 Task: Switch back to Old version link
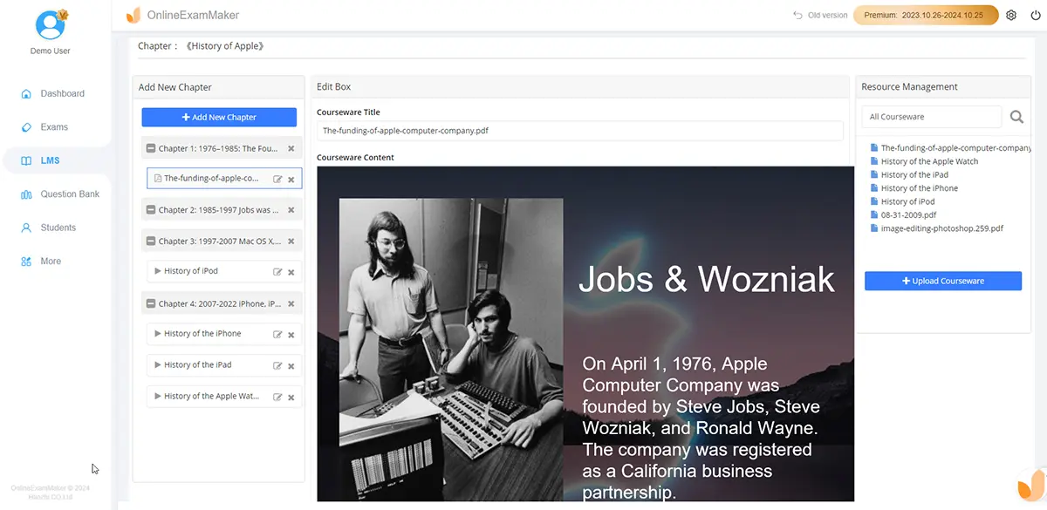coord(820,15)
